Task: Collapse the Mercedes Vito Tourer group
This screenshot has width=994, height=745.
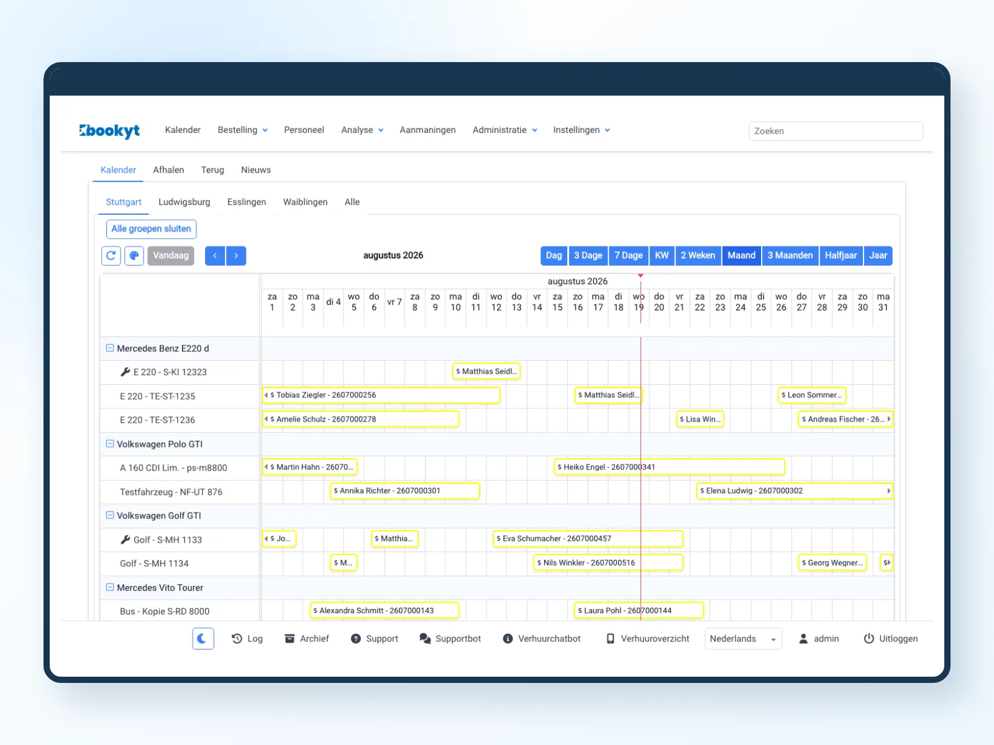Action: (110, 587)
